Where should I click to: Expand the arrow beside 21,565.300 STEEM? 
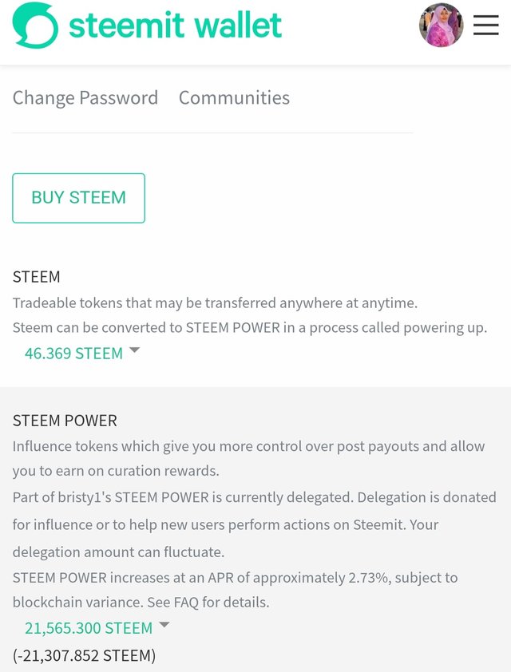[164, 625]
